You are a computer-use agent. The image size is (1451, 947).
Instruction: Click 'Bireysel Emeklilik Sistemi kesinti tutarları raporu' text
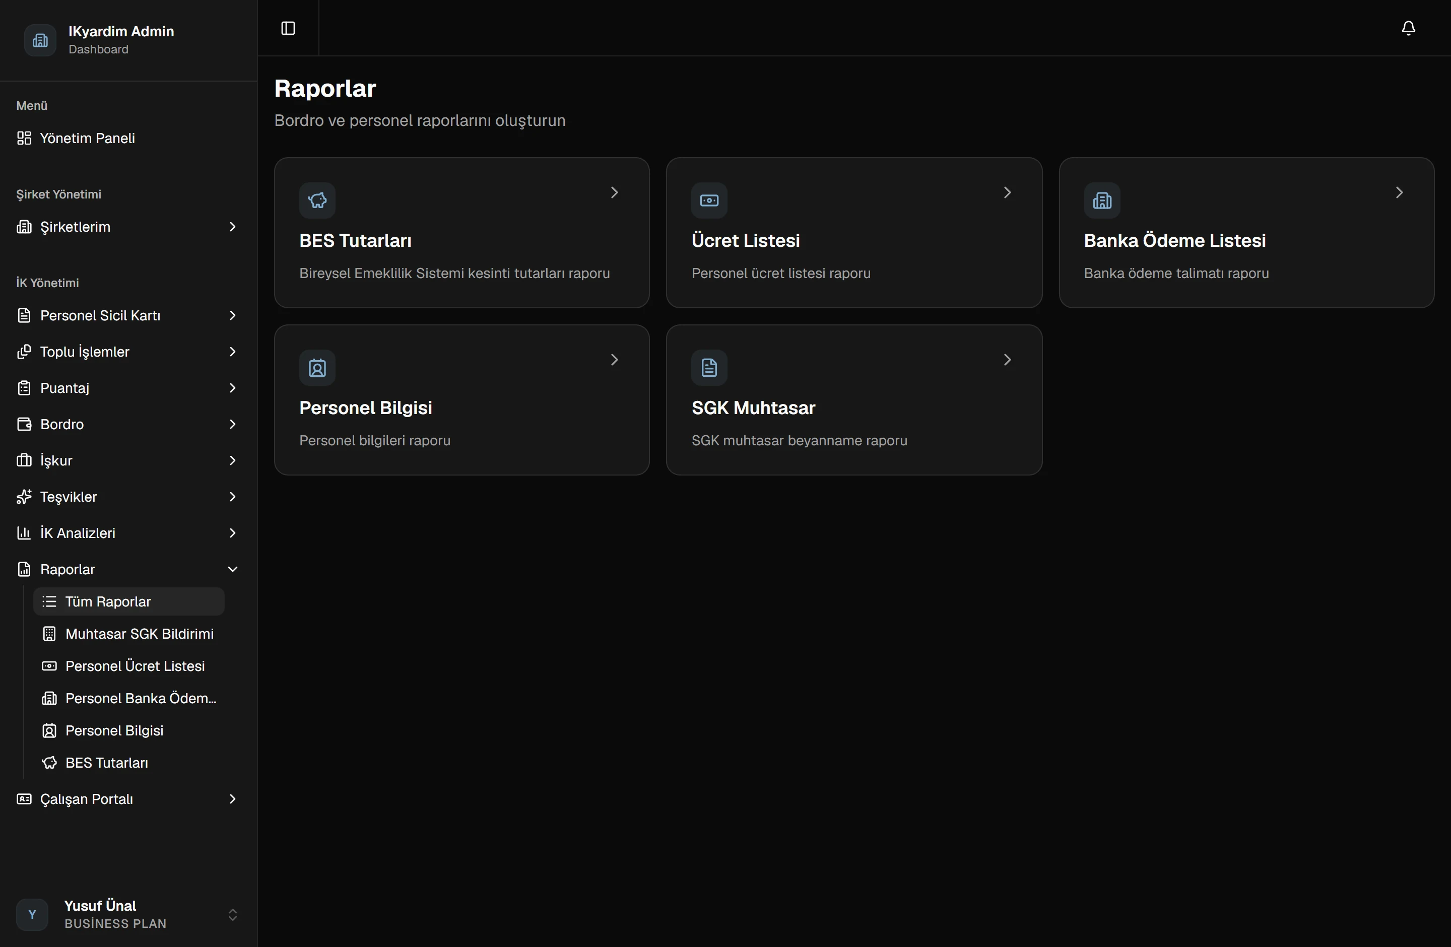pyautogui.click(x=454, y=273)
